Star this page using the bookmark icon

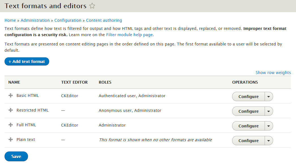[92, 5]
